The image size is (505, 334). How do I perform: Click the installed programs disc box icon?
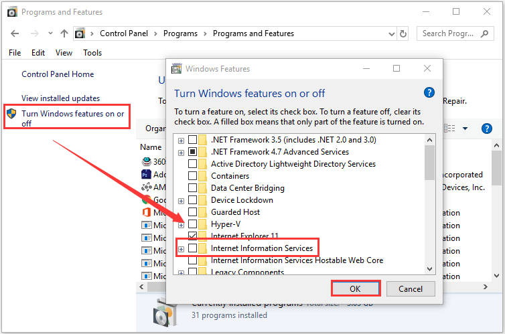165,313
